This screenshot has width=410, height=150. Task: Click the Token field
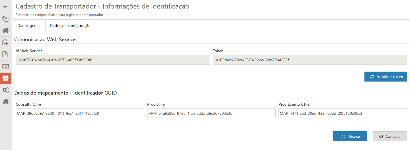point(310,60)
